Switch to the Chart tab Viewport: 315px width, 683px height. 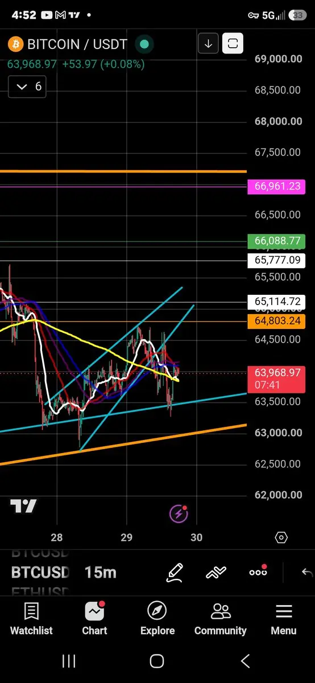[x=94, y=619]
